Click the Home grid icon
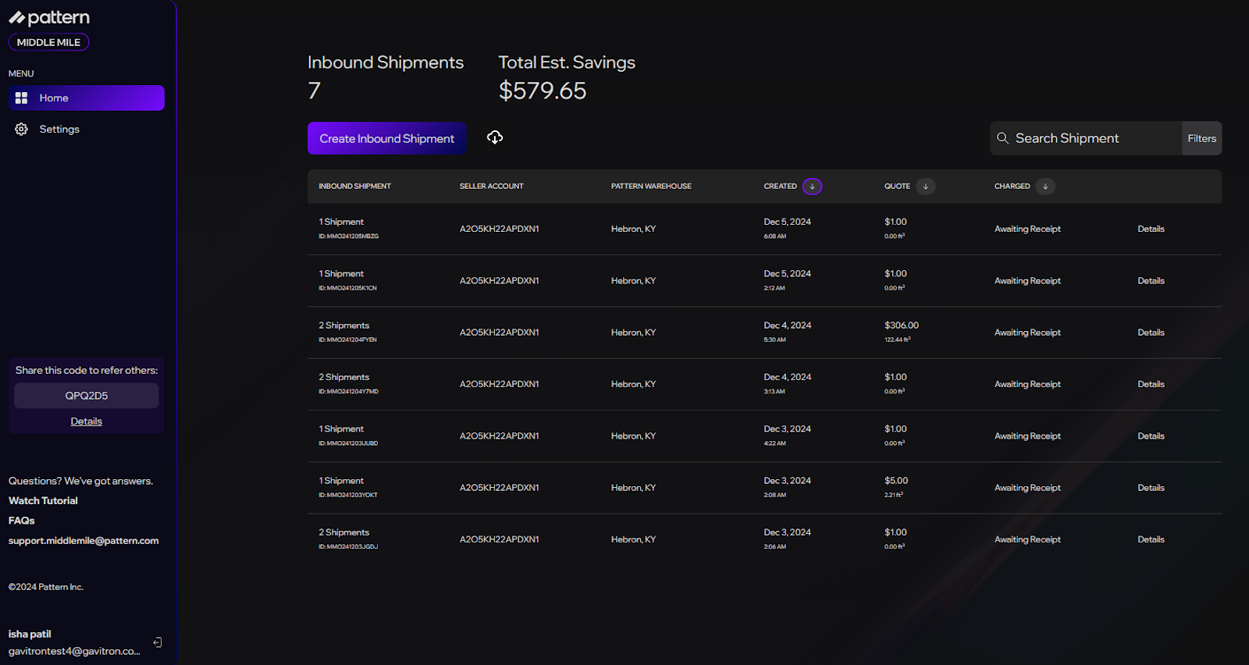The width and height of the screenshot is (1249, 665). (21, 98)
